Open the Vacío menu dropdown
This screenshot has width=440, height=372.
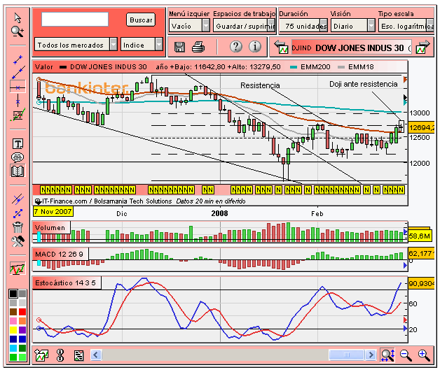pos(189,26)
